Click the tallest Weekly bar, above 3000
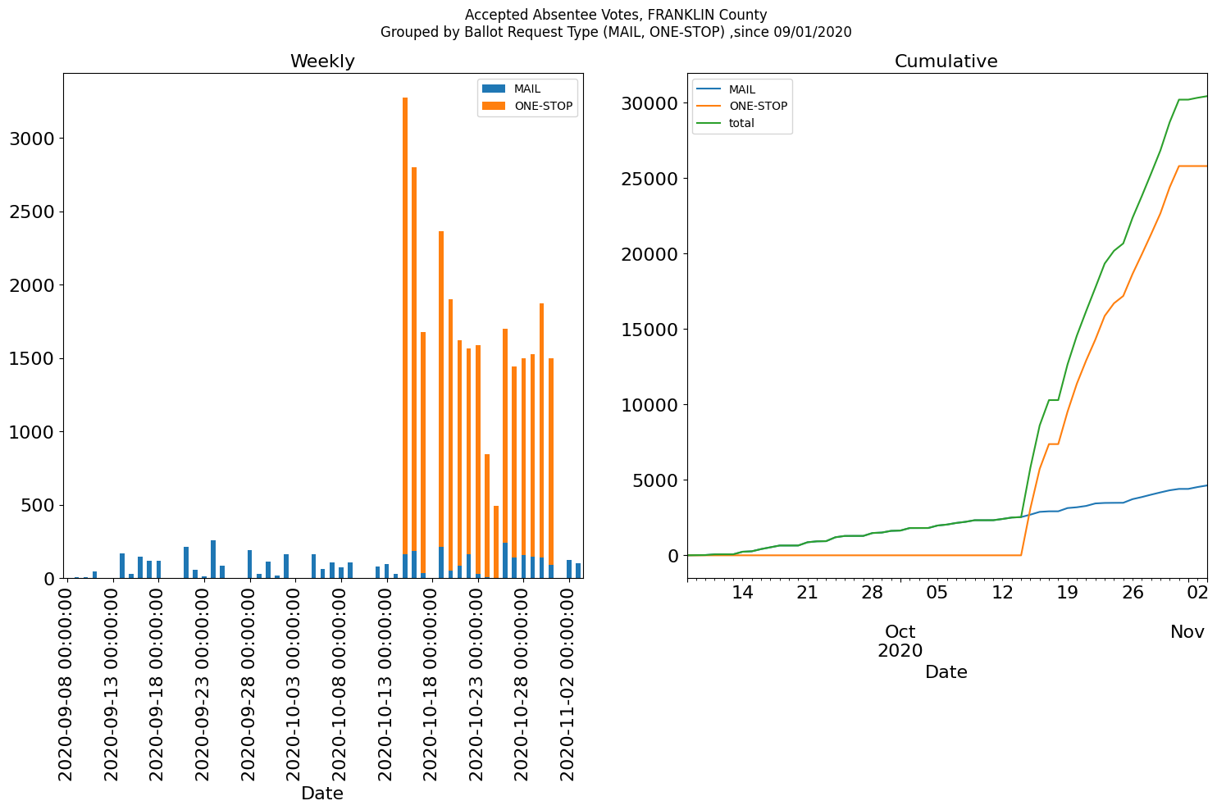This screenshot has width=1217, height=810. (x=405, y=338)
